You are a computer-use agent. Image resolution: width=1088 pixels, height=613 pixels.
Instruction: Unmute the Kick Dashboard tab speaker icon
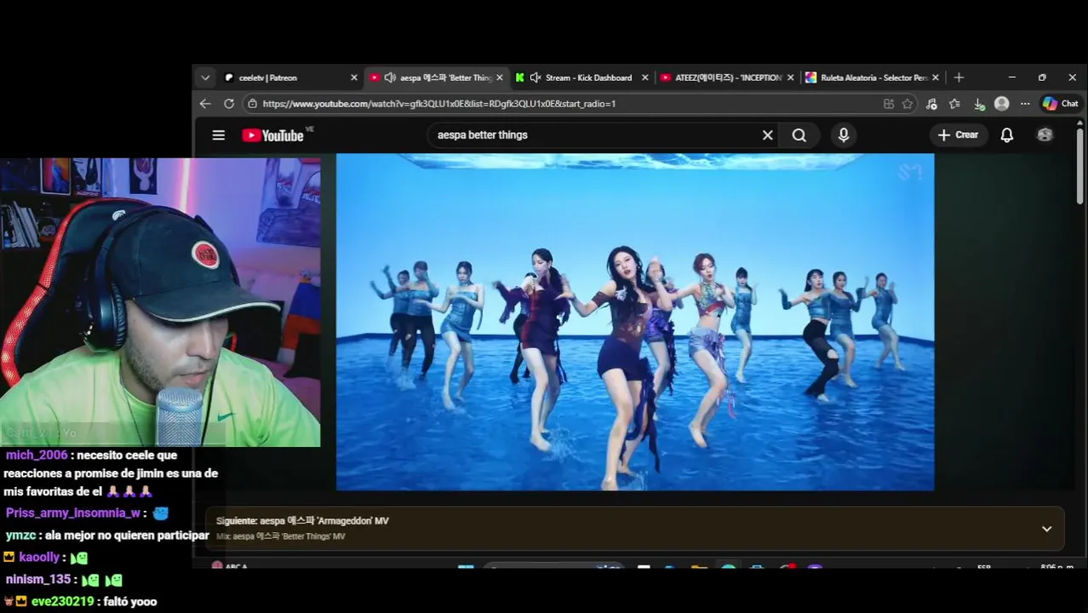(535, 77)
